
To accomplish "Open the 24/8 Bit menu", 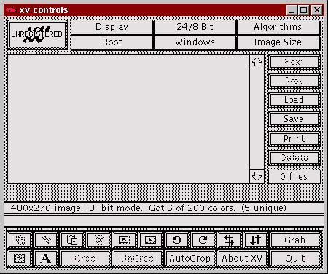I will coord(195,27).
